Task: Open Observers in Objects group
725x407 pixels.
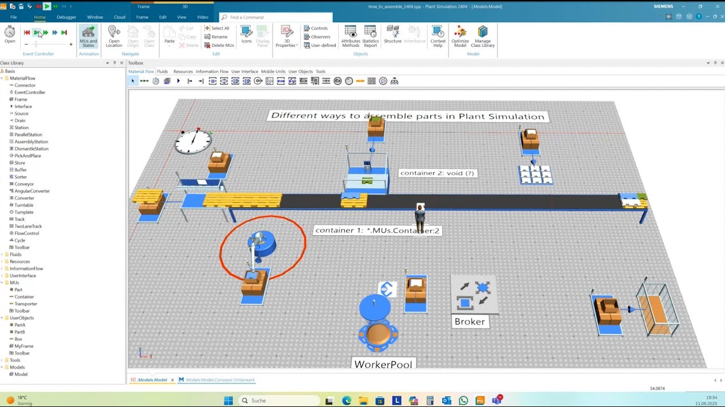Action: tap(317, 37)
